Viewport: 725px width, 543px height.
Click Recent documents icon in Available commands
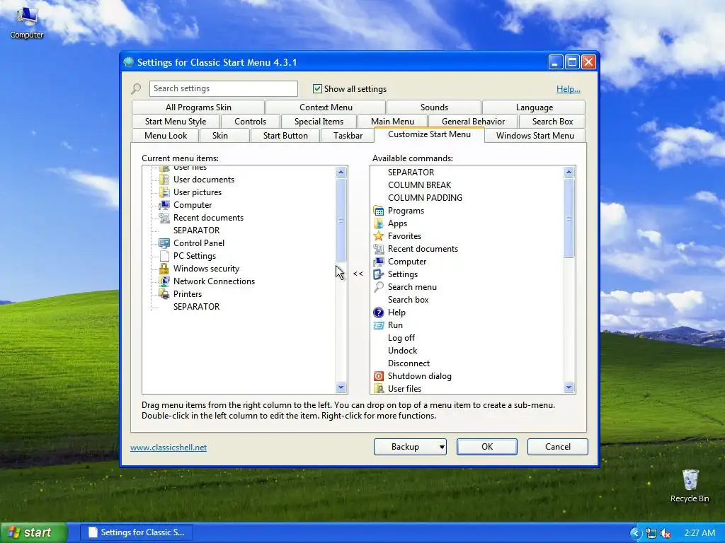click(379, 249)
